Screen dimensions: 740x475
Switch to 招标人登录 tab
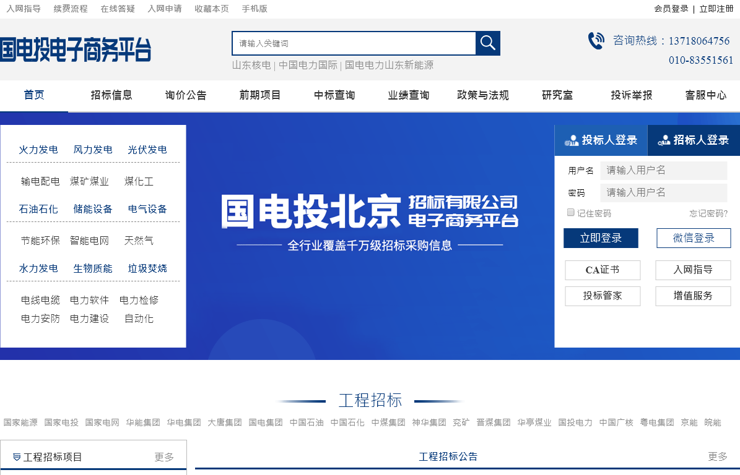click(x=694, y=140)
